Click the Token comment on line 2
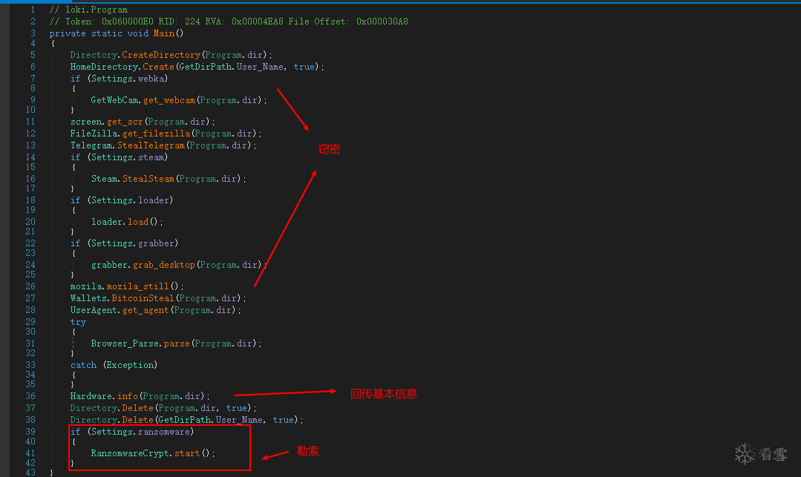Image resolution: width=801 pixels, height=477 pixels. [229, 22]
